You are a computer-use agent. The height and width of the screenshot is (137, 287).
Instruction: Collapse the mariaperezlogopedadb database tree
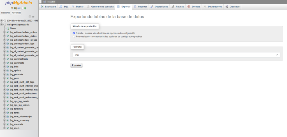click(1, 24)
